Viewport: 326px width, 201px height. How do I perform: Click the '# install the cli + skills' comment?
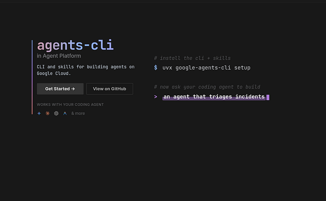click(x=192, y=58)
